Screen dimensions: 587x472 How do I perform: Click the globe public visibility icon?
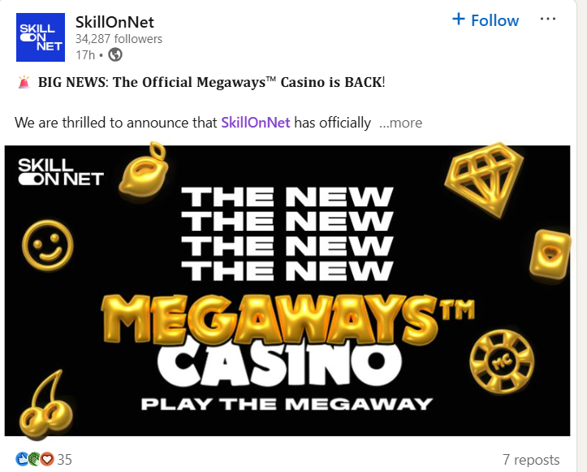point(115,55)
